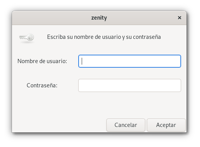
Task: Submit the login form using Aceptar
Action: pyautogui.click(x=166, y=125)
